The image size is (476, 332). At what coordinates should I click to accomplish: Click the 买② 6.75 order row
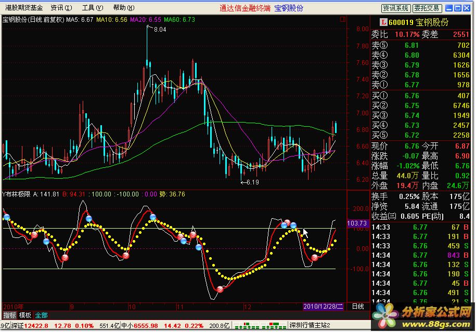click(420, 105)
